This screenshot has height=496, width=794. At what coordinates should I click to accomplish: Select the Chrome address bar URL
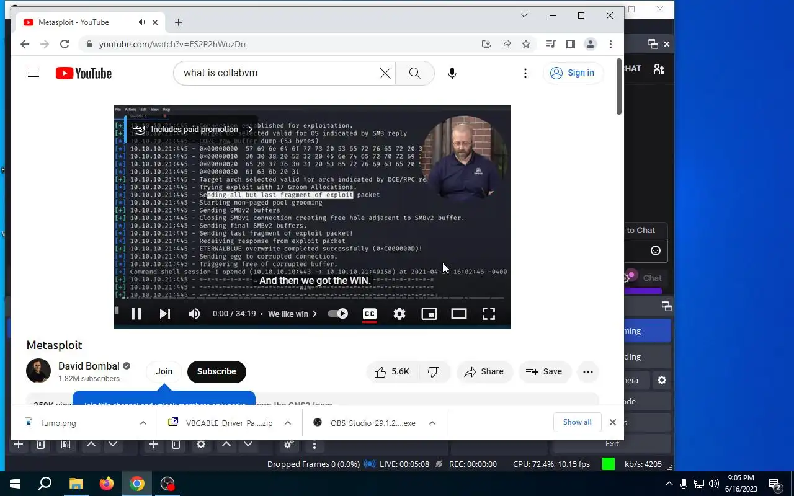coord(172,44)
